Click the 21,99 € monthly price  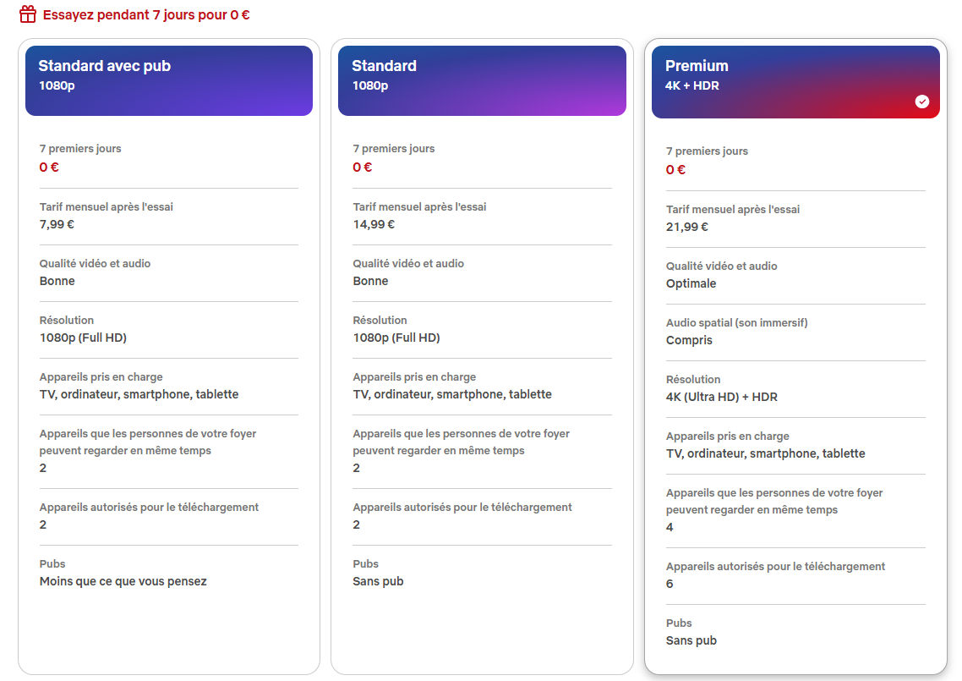tap(687, 227)
